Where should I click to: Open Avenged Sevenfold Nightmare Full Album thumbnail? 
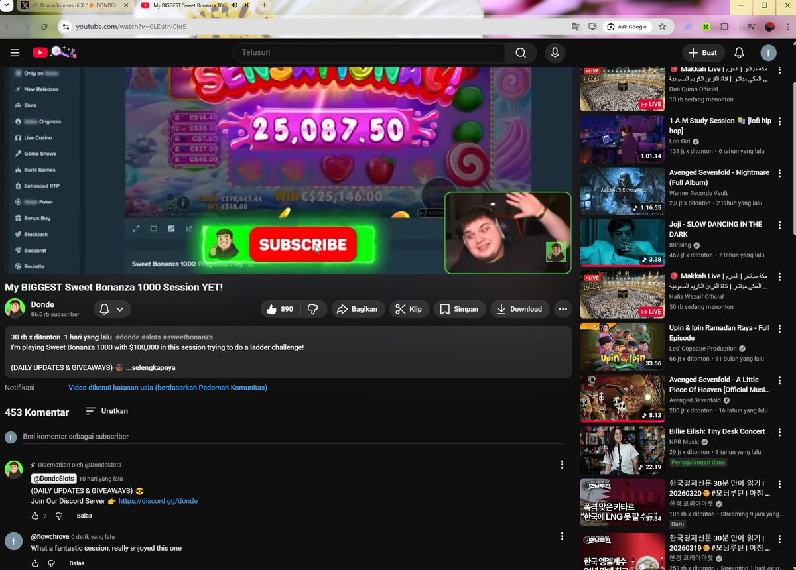click(x=622, y=191)
